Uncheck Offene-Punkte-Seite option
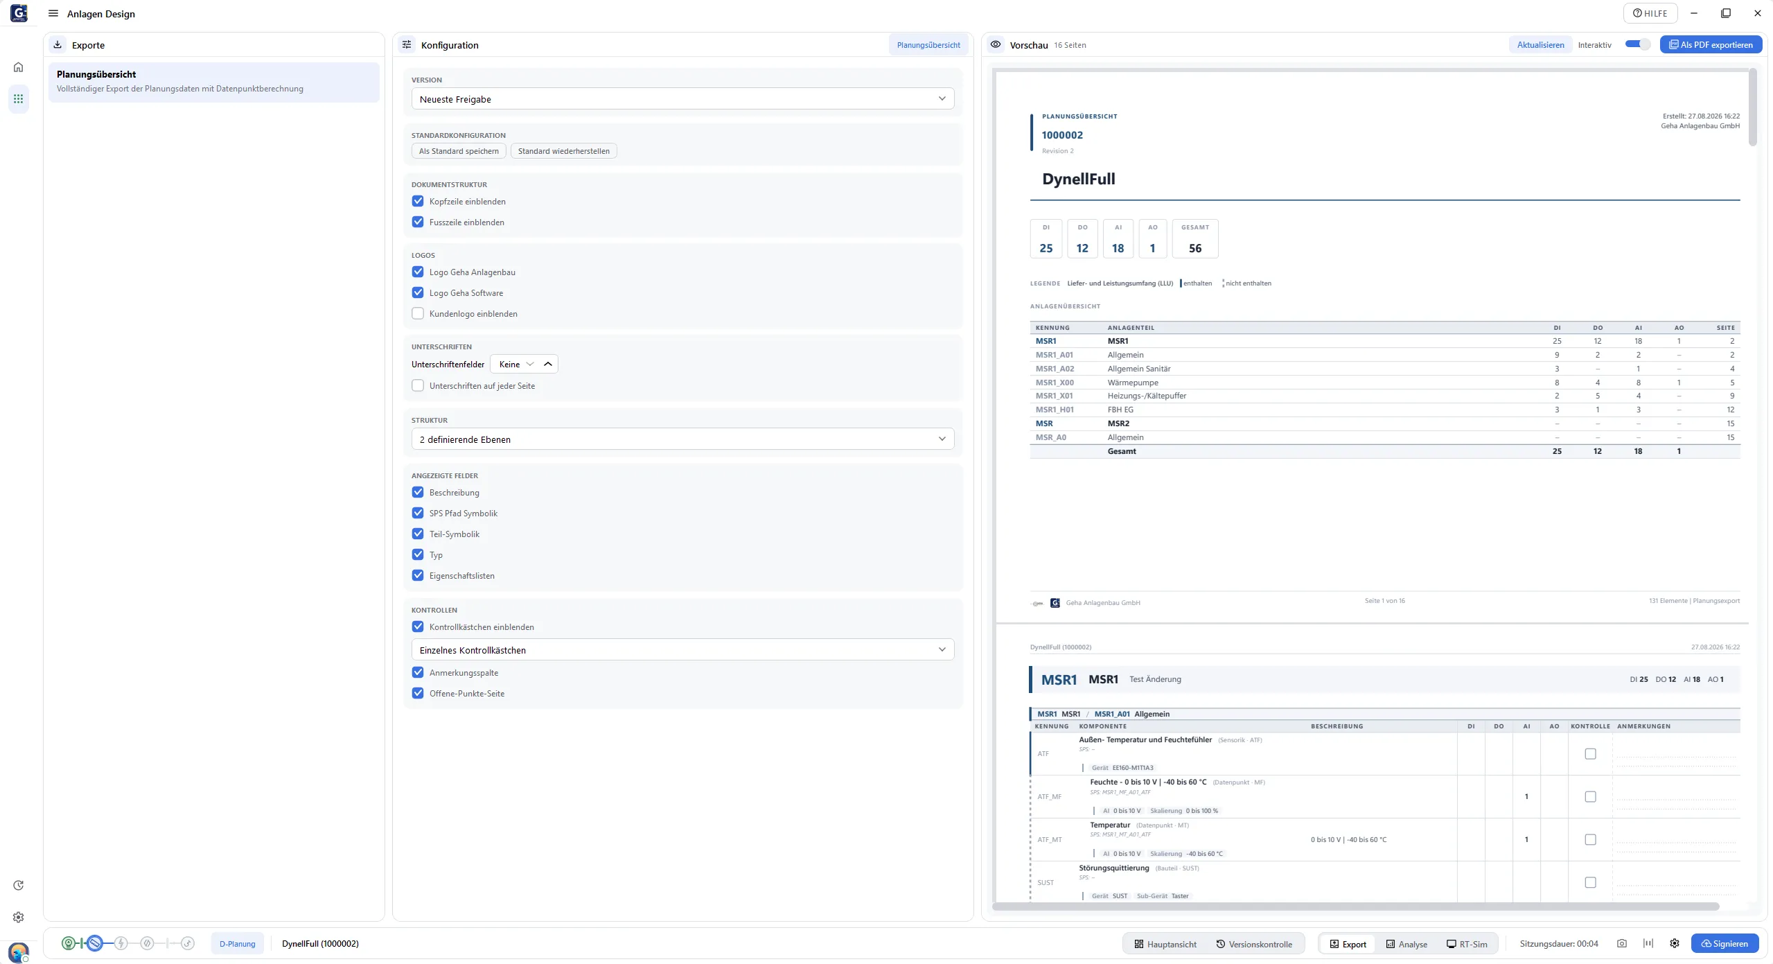1773x964 pixels. [x=418, y=694]
